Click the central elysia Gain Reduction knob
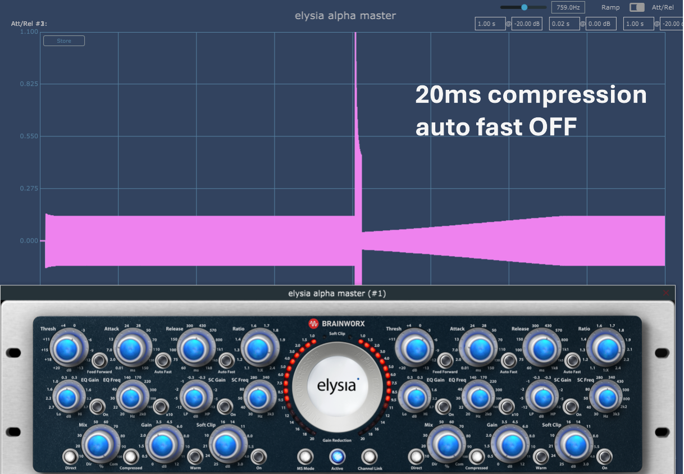The width and height of the screenshot is (684, 474). 338,385
